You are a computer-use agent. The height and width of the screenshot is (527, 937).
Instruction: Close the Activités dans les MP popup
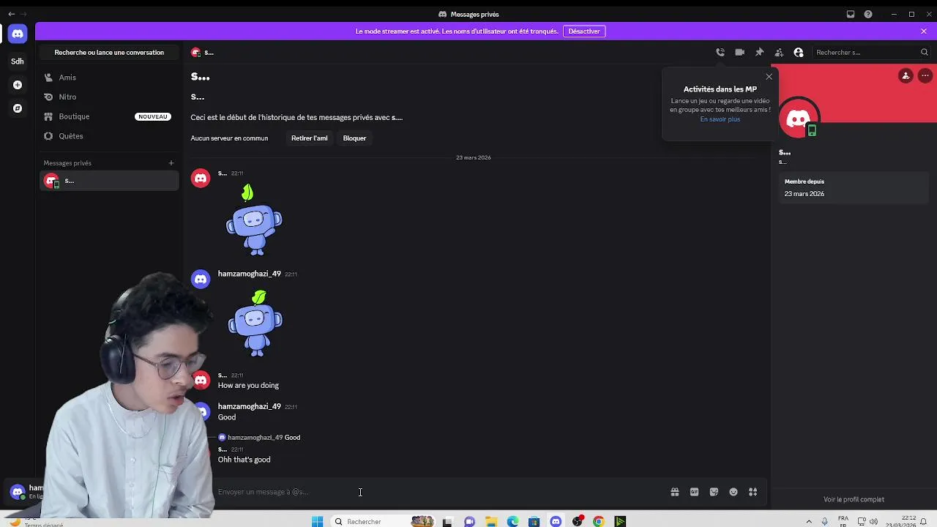(769, 77)
